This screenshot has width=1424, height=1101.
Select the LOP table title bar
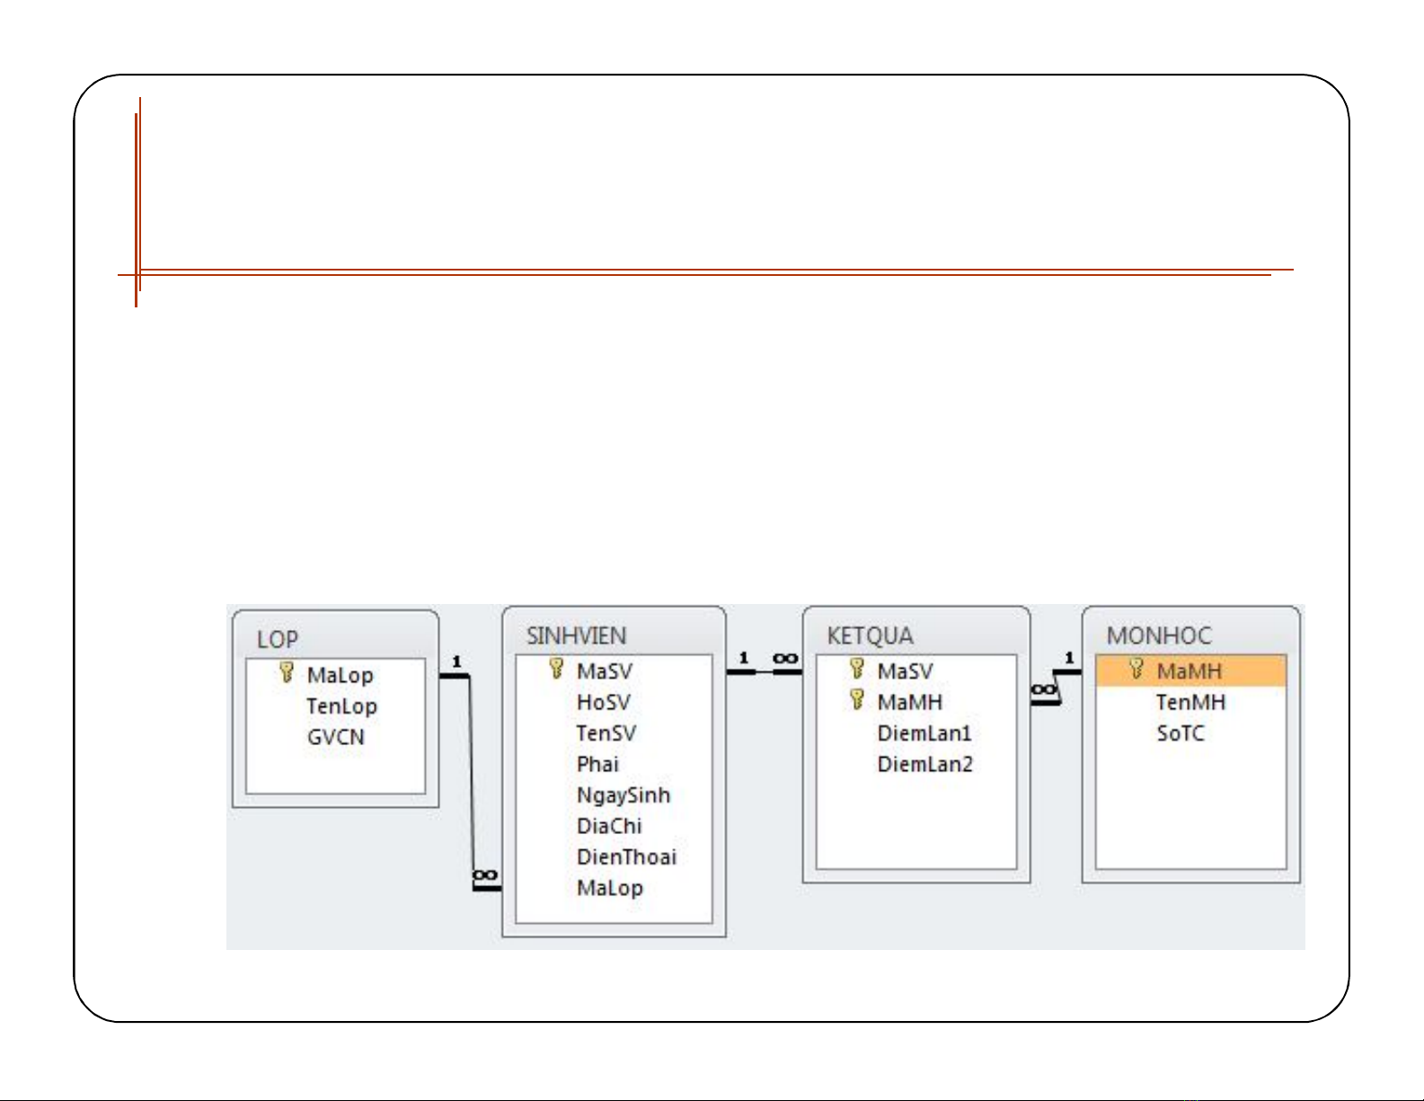tap(334, 639)
